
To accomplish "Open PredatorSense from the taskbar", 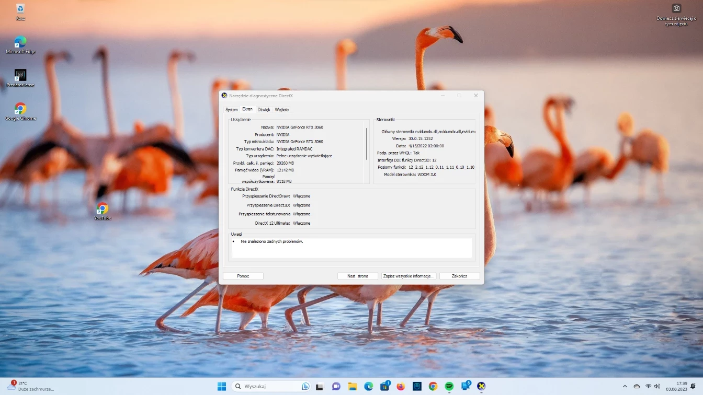I will tap(417, 386).
